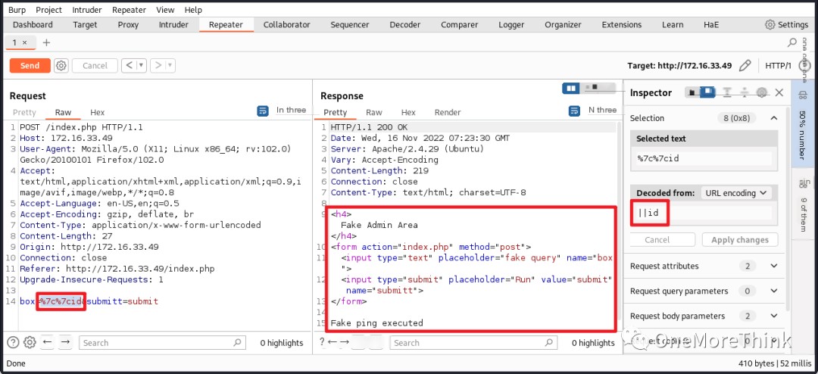The image size is (818, 374).
Task: Go to next request in history
Action: [x=158, y=65]
